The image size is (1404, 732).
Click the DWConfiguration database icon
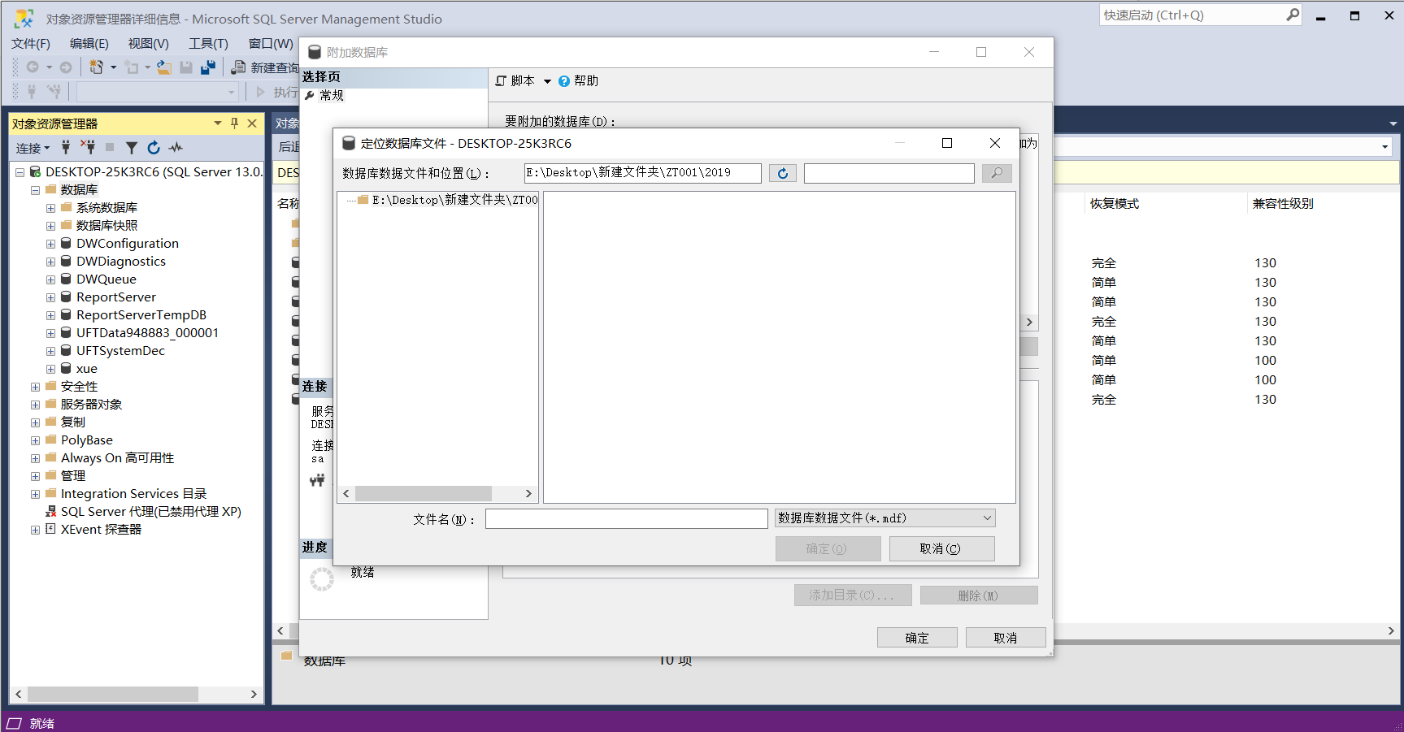66,243
